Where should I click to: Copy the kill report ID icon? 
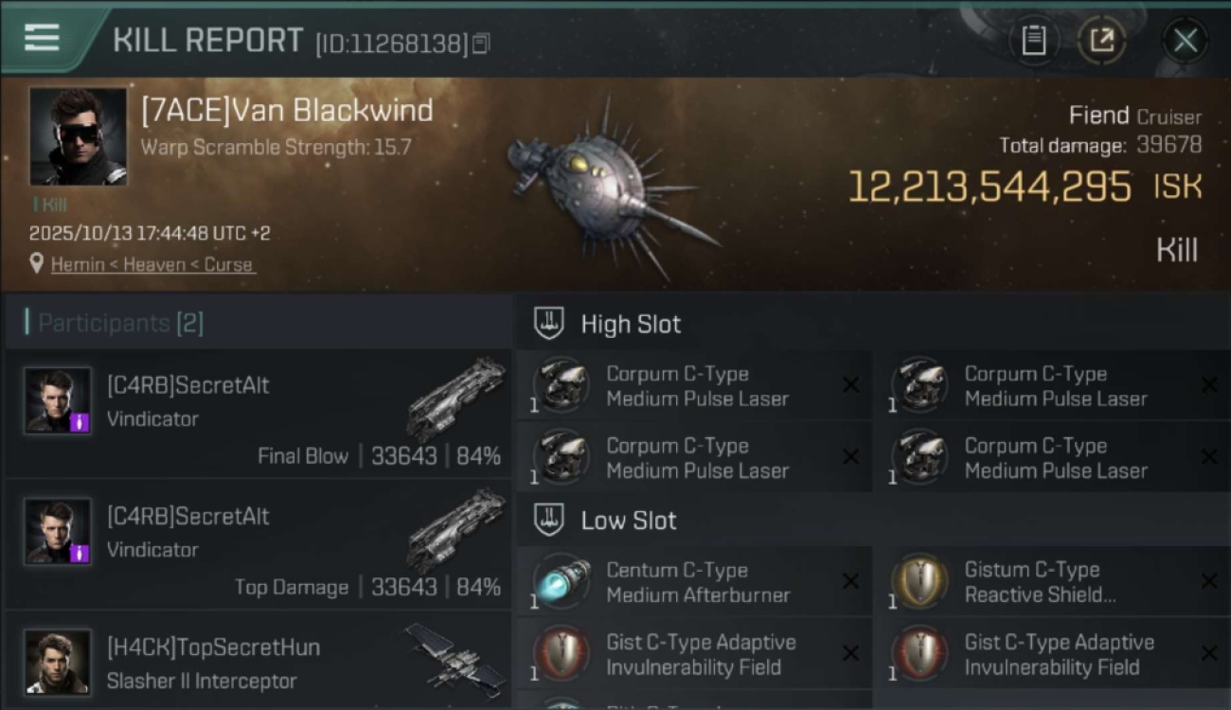pyautogui.click(x=481, y=44)
